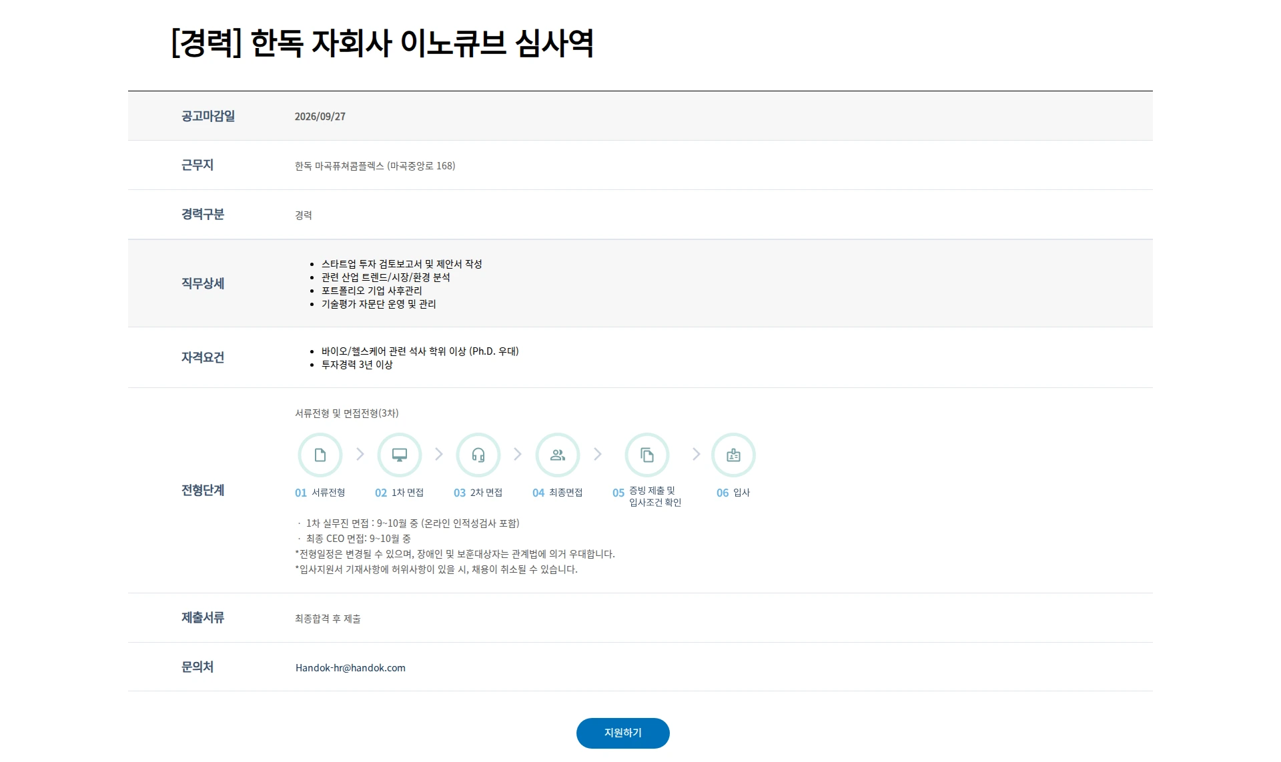This screenshot has width=1281, height=762.
Task: Click the 경력구분 row label
Action: (203, 214)
